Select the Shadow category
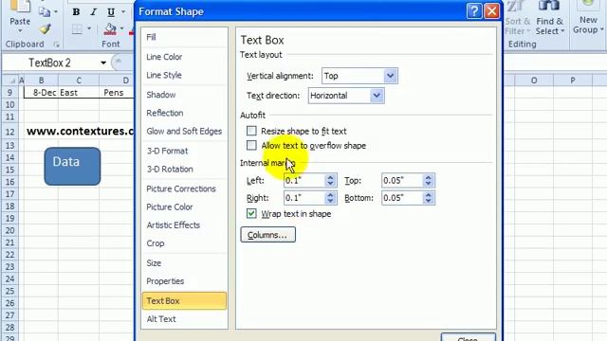The width and height of the screenshot is (607, 341). [x=184, y=95]
